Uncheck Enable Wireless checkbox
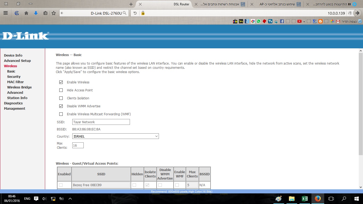The image size is (363, 204). [61, 82]
